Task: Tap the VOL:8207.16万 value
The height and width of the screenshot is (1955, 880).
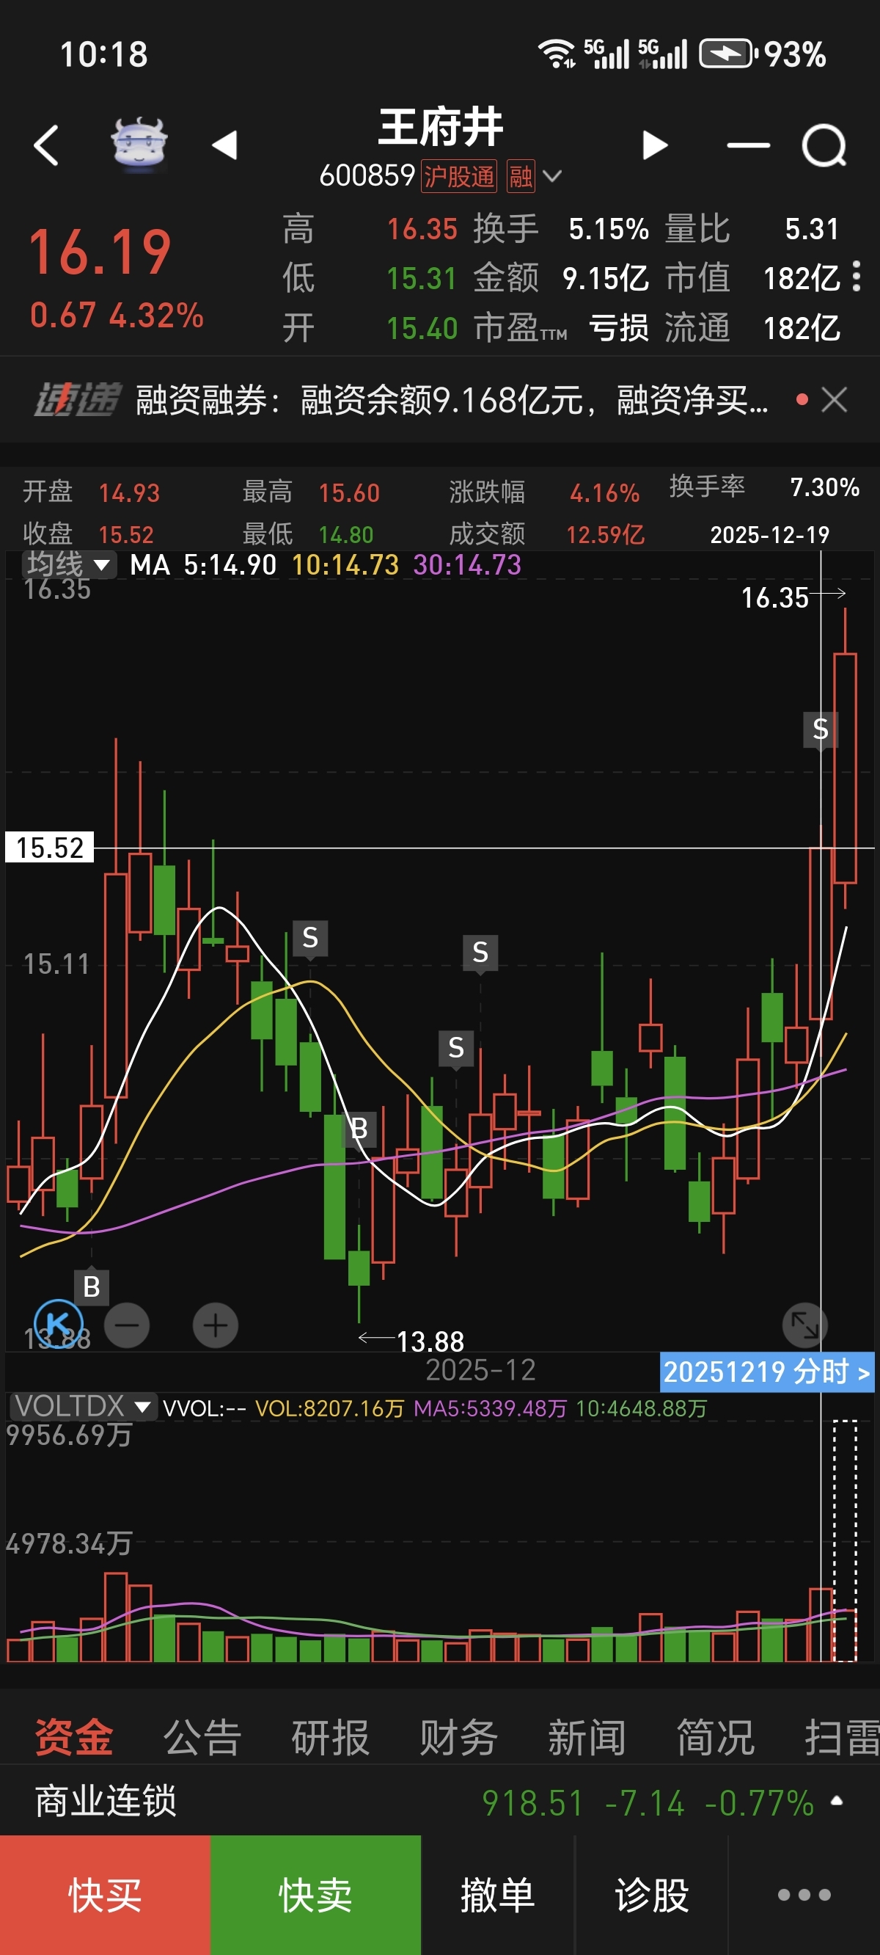Action: 330,1408
